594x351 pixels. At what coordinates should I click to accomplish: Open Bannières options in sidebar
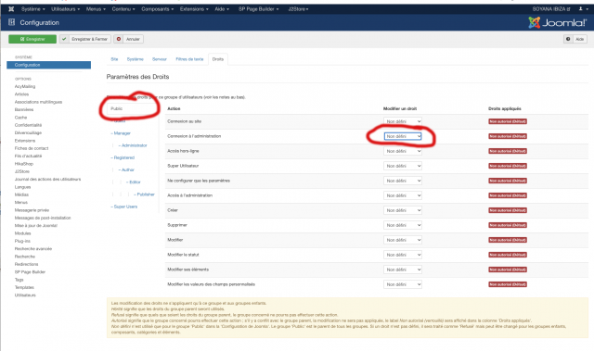[x=24, y=109]
